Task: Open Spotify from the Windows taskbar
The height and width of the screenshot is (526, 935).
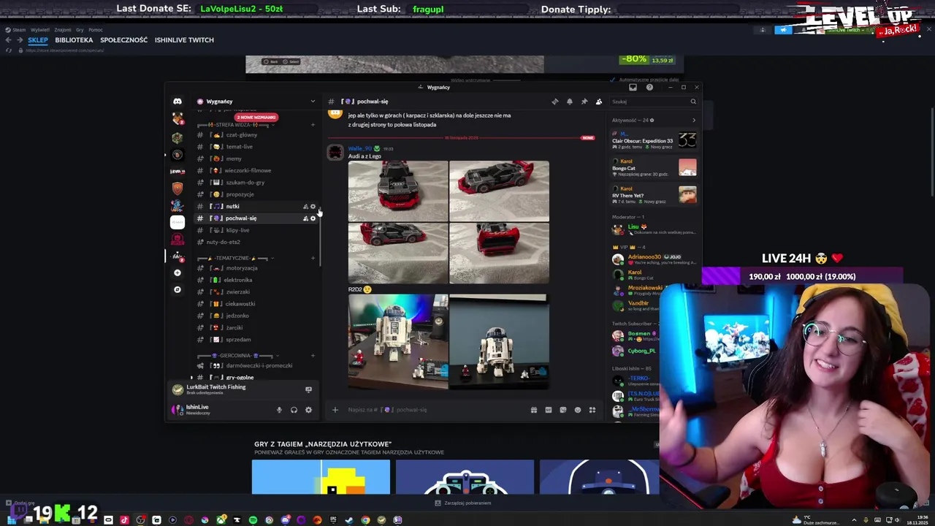Action: (253, 520)
